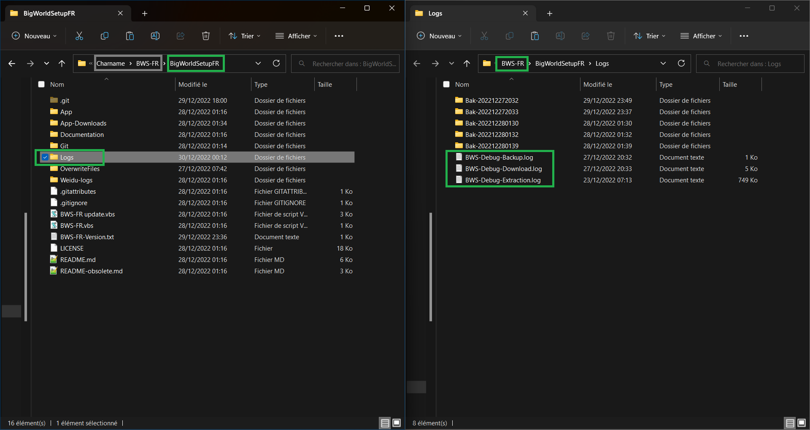Expand address history dropdown in Logs window
Viewport: 810px width, 430px height.
tap(663, 63)
